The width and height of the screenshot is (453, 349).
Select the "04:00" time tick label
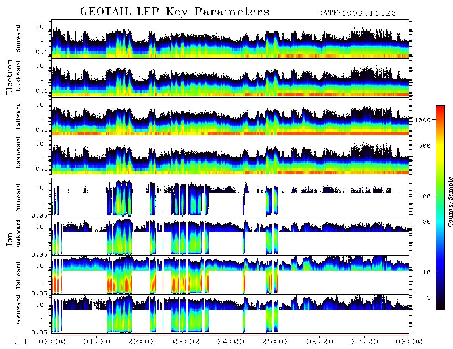(231, 342)
